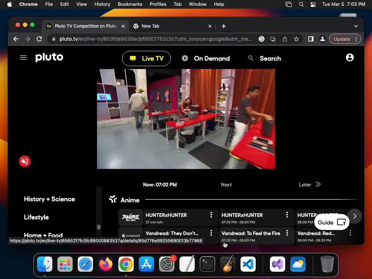Open HUNTERxHUNTER now playing program
The width and height of the screenshot is (372, 279).
181,218
